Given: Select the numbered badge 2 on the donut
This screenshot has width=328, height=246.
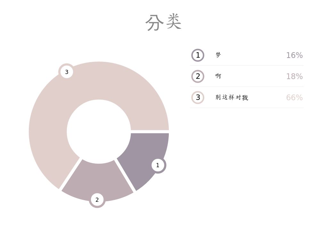Looking at the screenshot, I should coord(97,200).
